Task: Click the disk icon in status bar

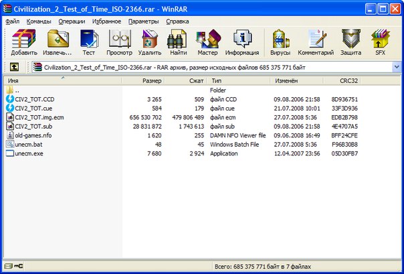Action: (8, 266)
